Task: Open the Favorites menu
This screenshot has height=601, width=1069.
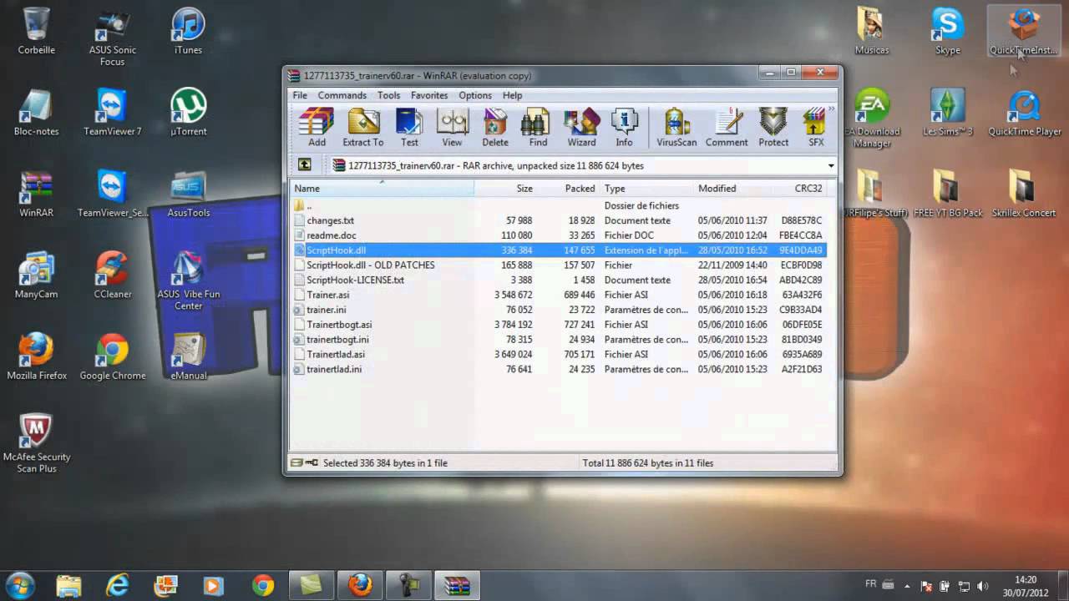Action: point(429,95)
